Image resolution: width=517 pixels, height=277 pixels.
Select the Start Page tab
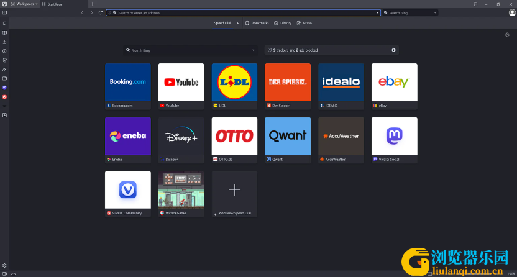63,4
